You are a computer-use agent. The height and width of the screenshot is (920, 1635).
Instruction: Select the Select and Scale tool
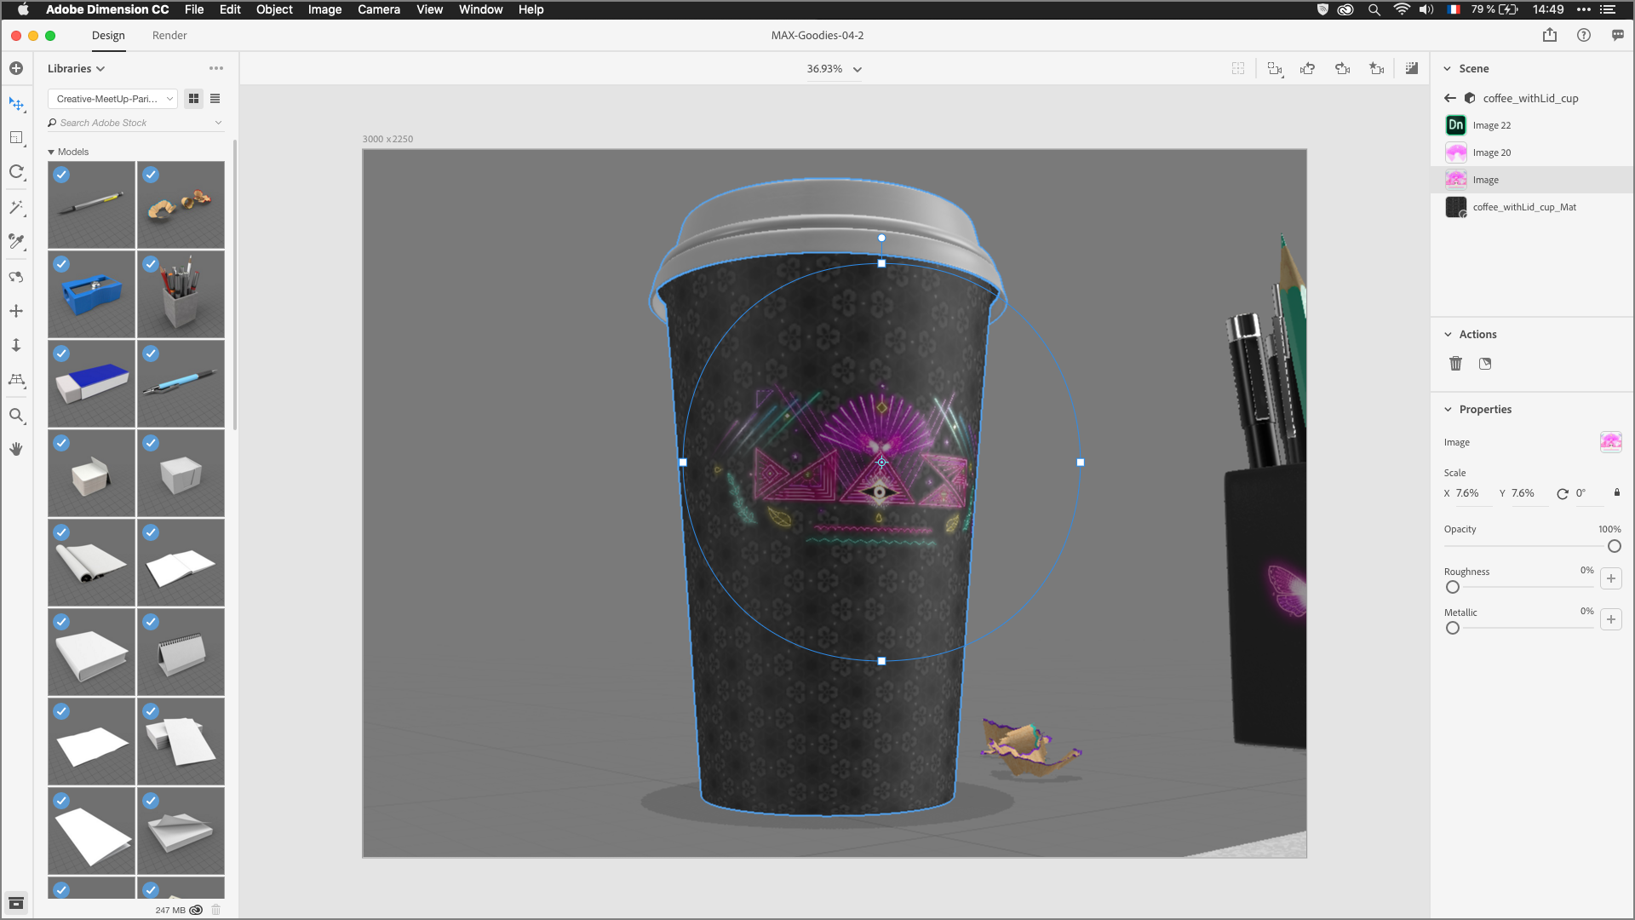coord(16,138)
